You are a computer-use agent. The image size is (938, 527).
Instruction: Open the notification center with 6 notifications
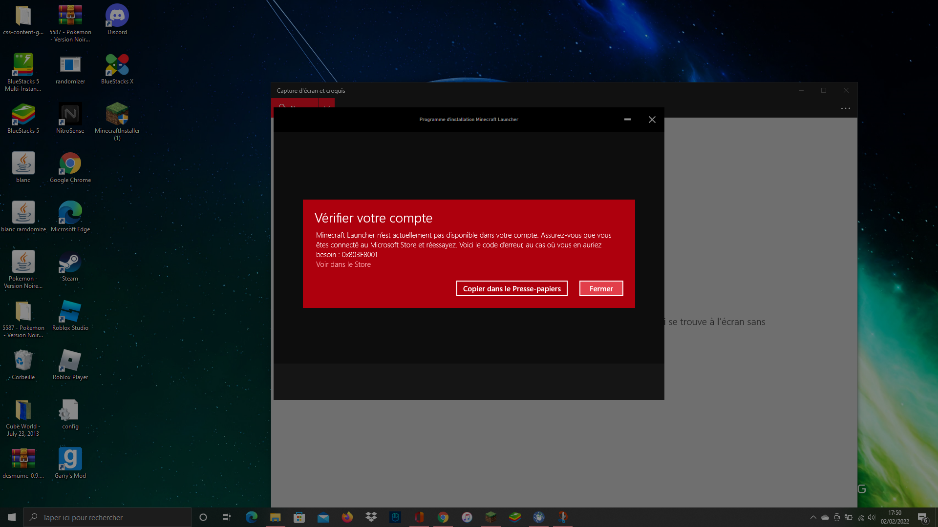click(x=923, y=517)
